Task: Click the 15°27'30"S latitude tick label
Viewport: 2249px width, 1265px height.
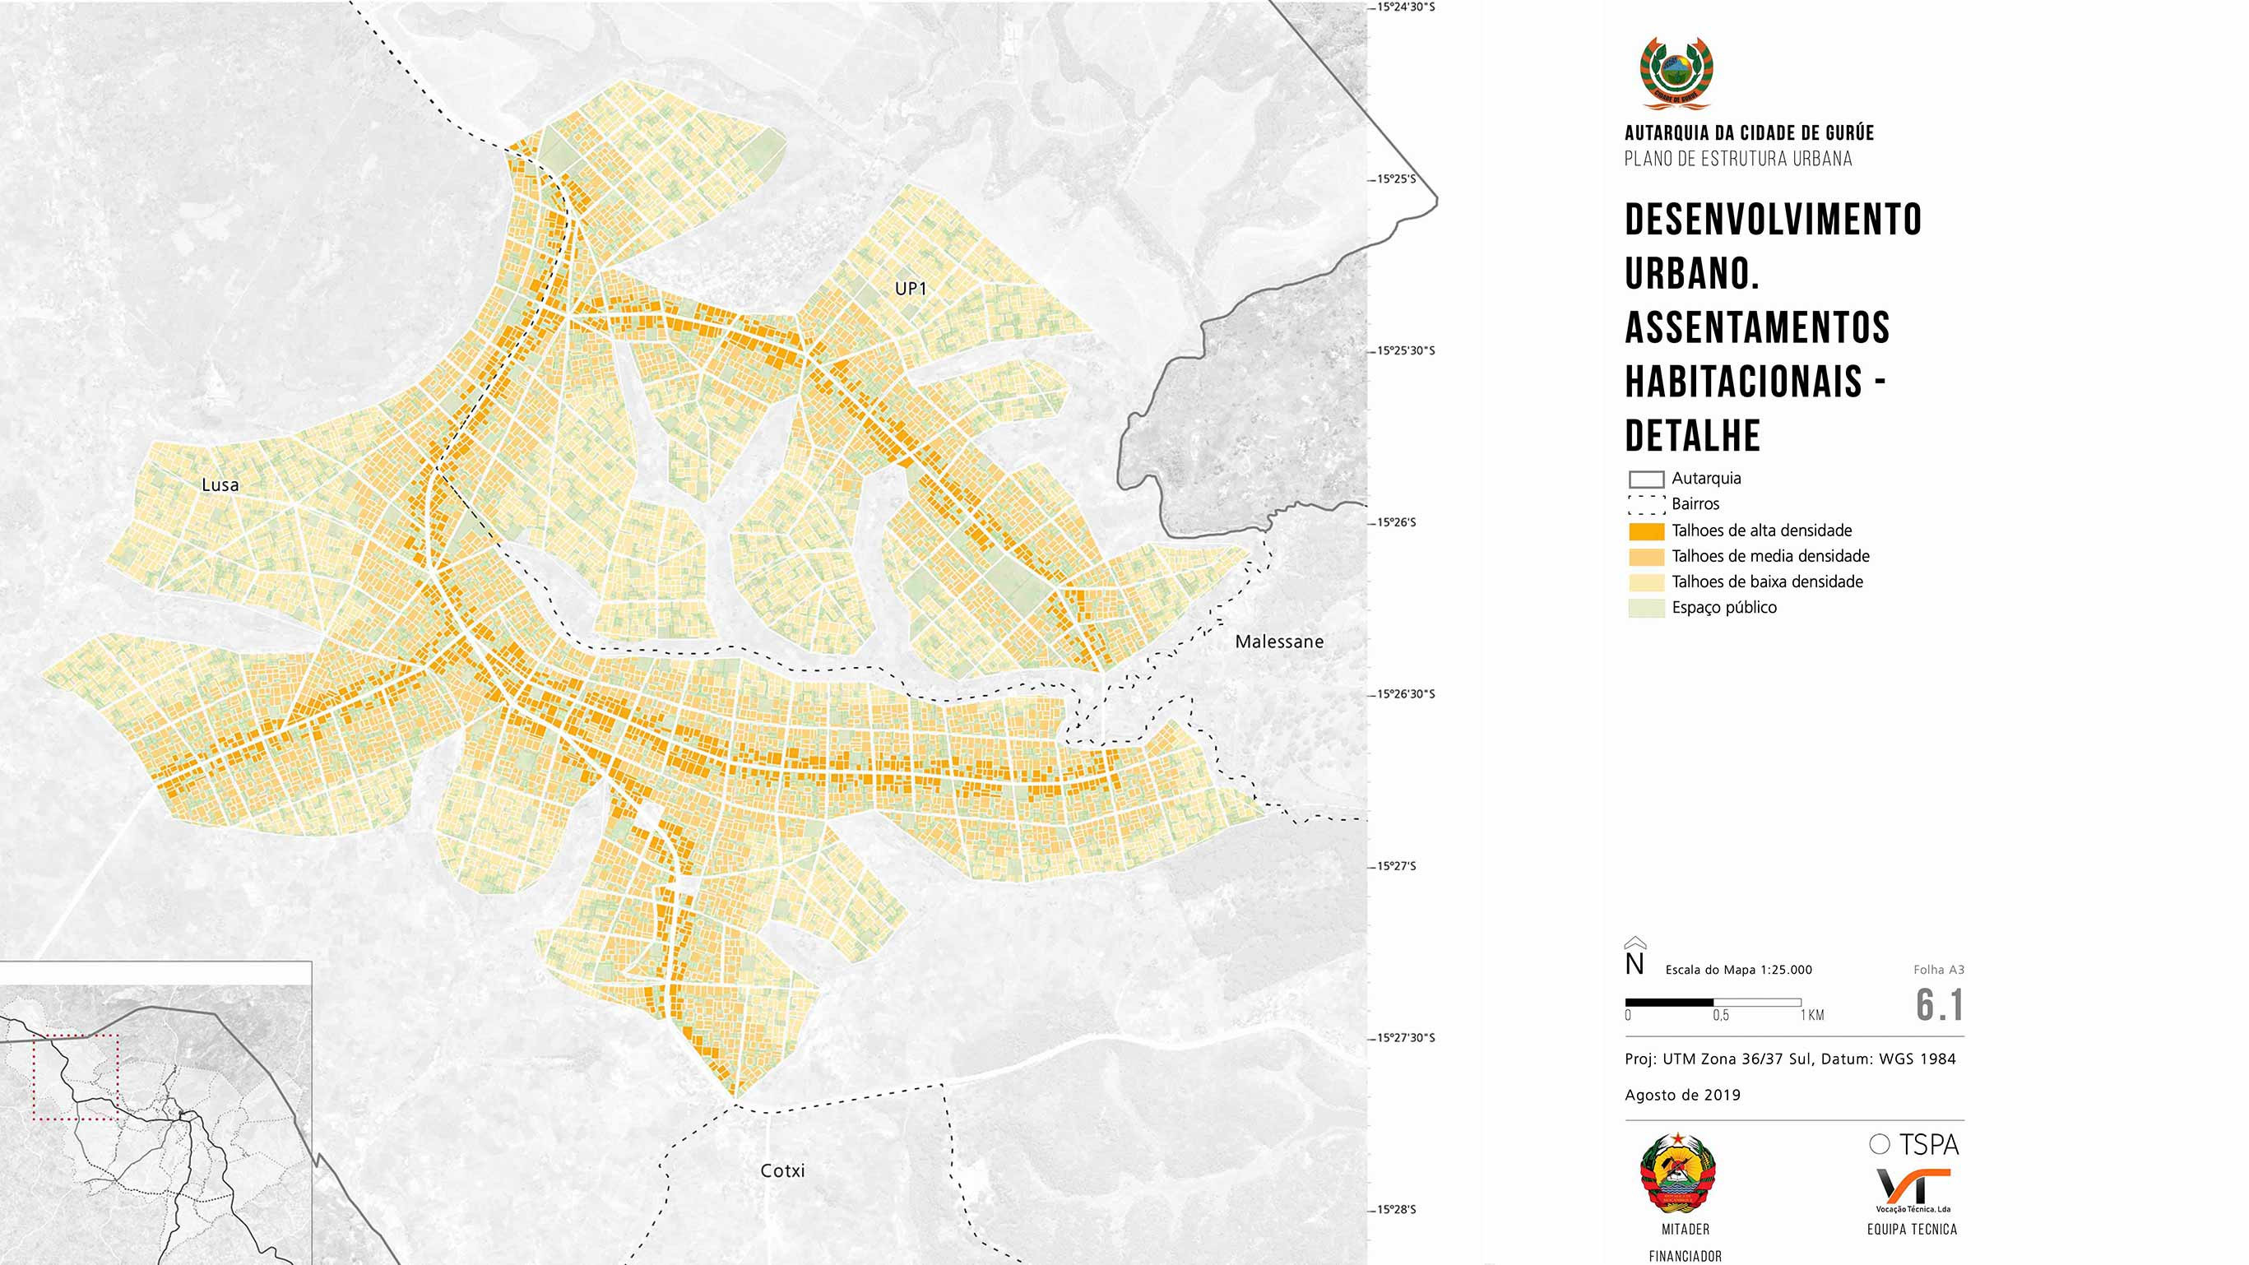Action: (x=1405, y=1038)
